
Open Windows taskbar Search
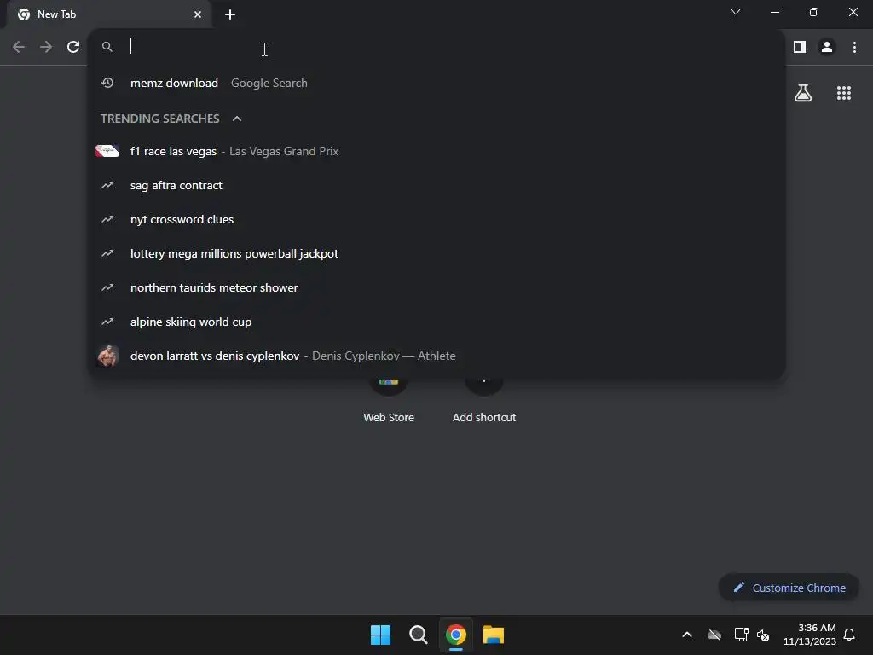418,635
